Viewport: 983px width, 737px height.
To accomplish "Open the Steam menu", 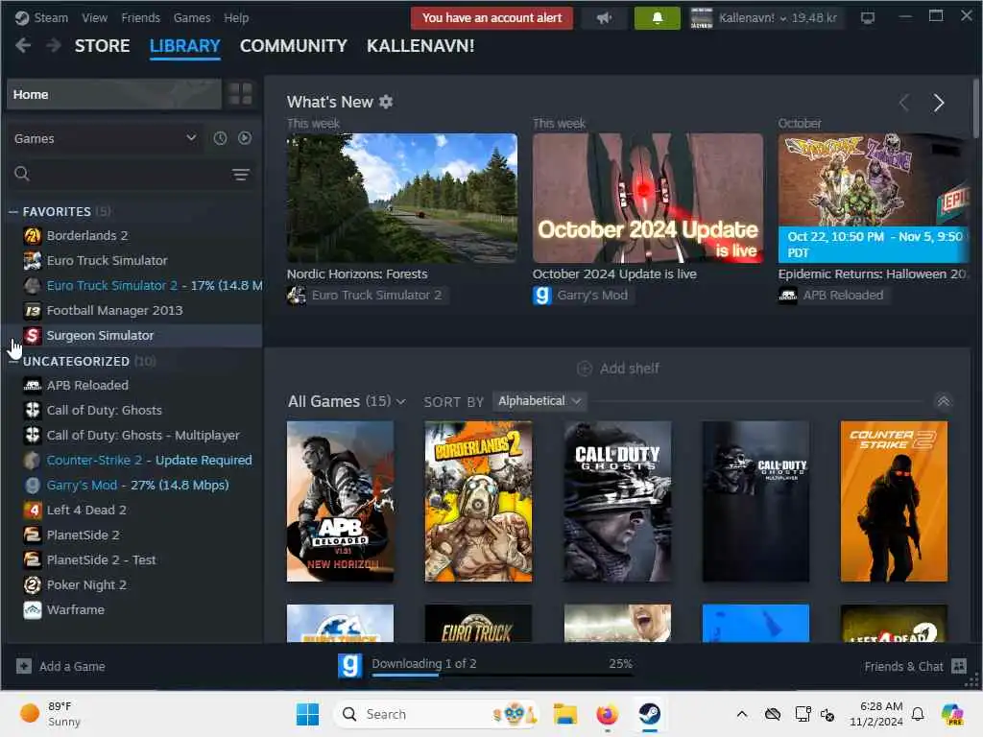I will [51, 17].
